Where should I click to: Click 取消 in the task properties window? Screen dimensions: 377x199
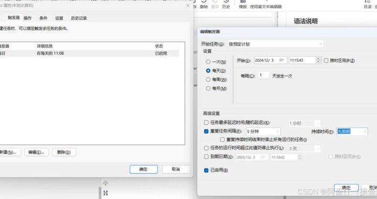pyautogui.click(x=176, y=169)
